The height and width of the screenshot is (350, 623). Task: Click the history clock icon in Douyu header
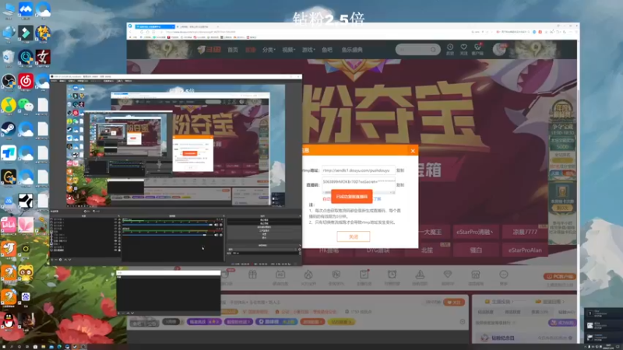pyautogui.click(x=450, y=47)
